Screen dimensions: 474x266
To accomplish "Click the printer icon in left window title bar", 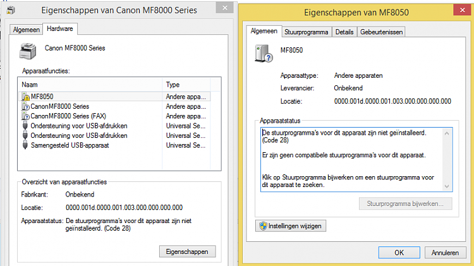I will (11, 10).
